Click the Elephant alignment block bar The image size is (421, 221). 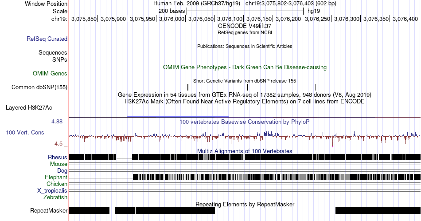coord(277,177)
